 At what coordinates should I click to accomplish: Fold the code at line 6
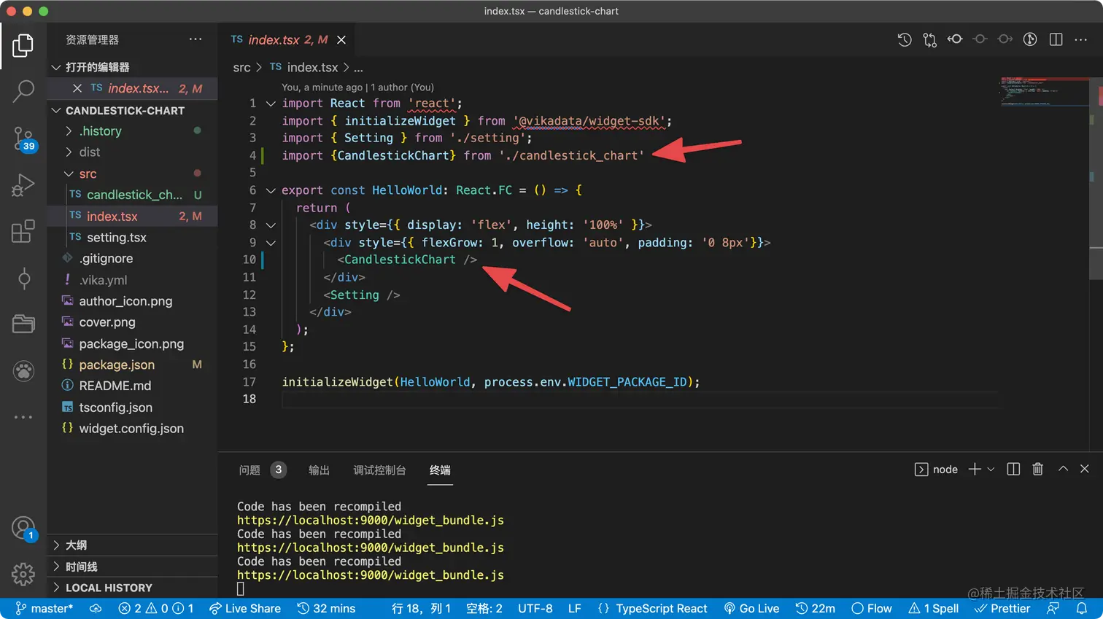coord(271,190)
